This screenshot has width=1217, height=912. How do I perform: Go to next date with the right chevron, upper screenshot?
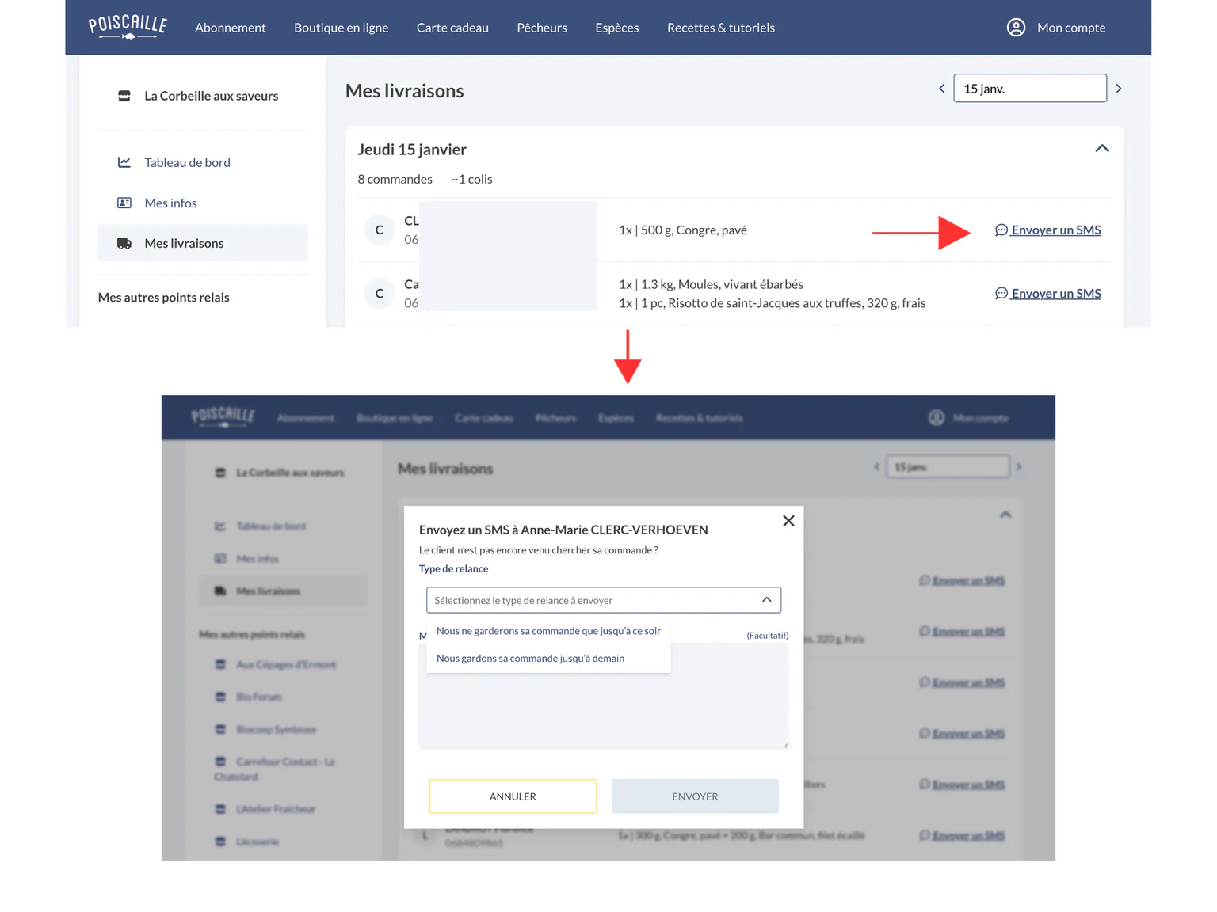click(x=1119, y=89)
